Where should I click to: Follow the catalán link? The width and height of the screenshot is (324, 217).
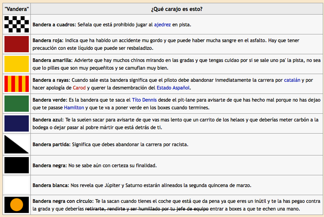[292, 80]
